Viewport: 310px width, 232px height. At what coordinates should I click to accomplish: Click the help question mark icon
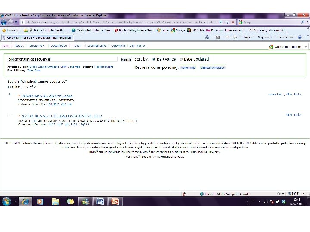[x=300, y=37]
